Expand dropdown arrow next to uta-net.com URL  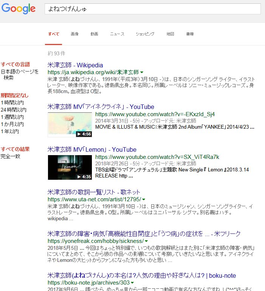pyautogui.click(x=144, y=199)
